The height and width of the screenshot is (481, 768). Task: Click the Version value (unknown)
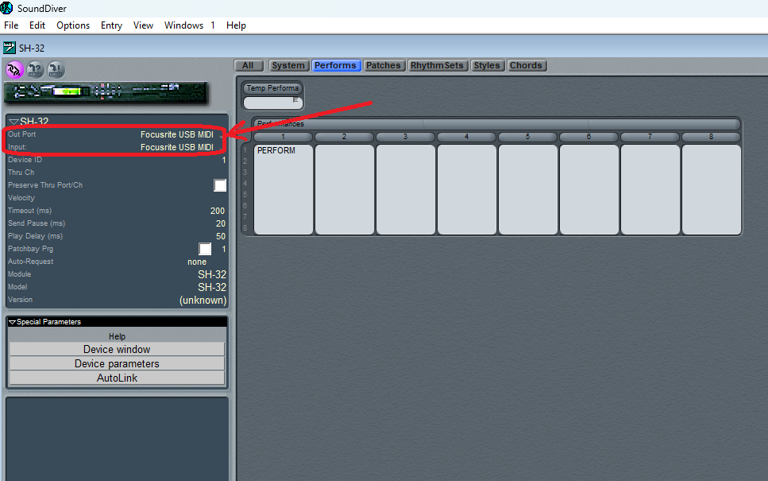click(203, 300)
